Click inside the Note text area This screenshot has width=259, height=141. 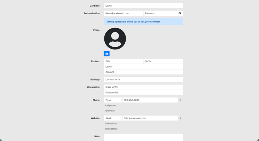143,138
